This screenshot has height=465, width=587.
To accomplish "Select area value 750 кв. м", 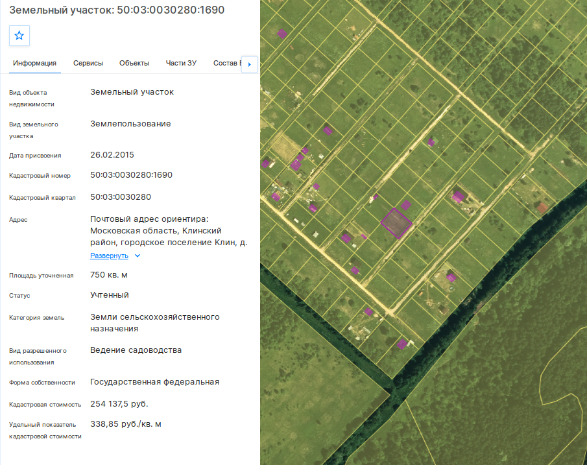I will [109, 275].
